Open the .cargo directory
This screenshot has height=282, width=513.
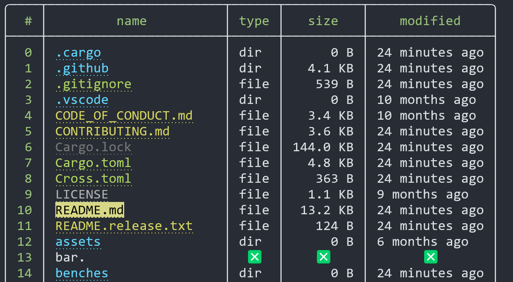click(x=78, y=52)
